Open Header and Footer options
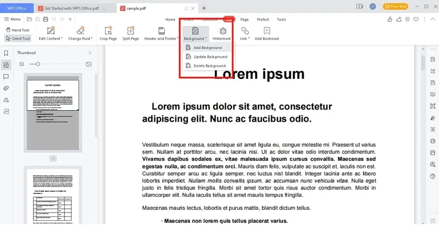The height and width of the screenshot is (249, 439). tap(161, 34)
